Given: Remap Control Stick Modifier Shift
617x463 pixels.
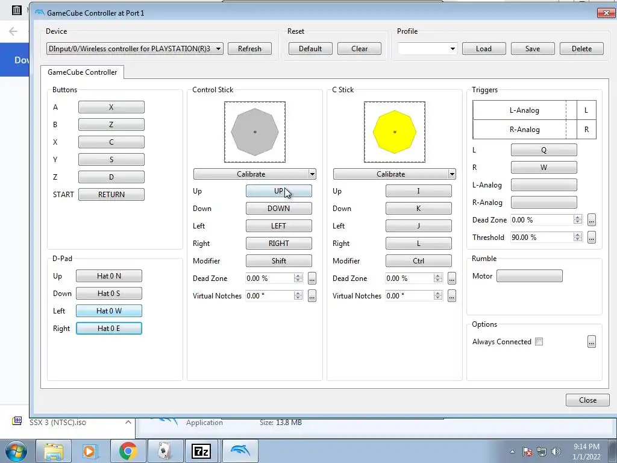Looking at the screenshot, I should (279, 260).
